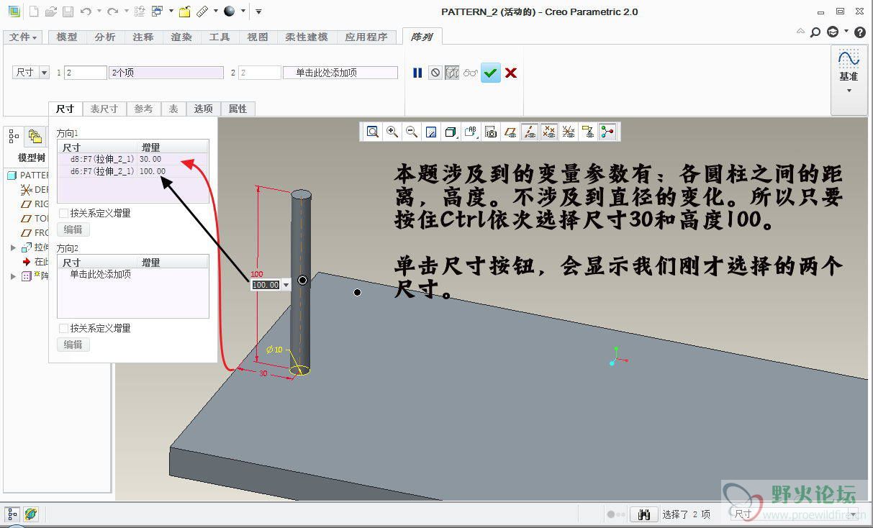Click the direction 2 单击此处添加项 collector

coord(340,73)
